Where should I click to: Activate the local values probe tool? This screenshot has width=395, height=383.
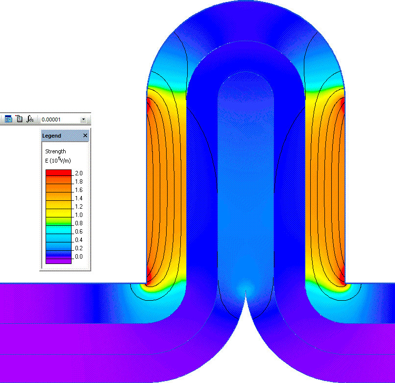pos(19,119)
